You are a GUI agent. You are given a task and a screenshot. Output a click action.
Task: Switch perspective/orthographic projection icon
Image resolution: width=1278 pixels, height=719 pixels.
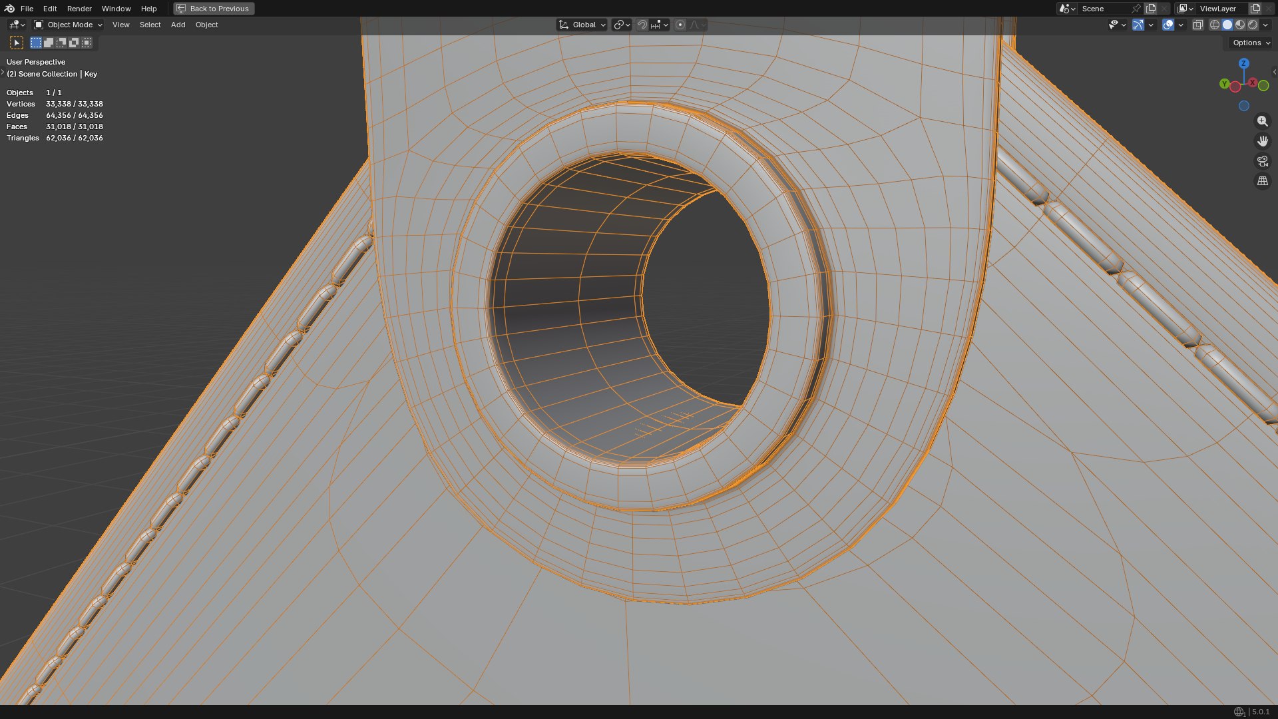[x=1262, y=181]
